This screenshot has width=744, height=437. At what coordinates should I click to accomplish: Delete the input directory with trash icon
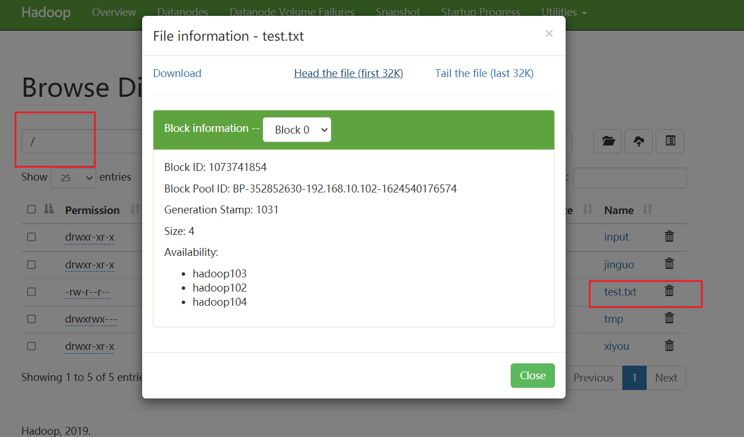pos(669,237)
